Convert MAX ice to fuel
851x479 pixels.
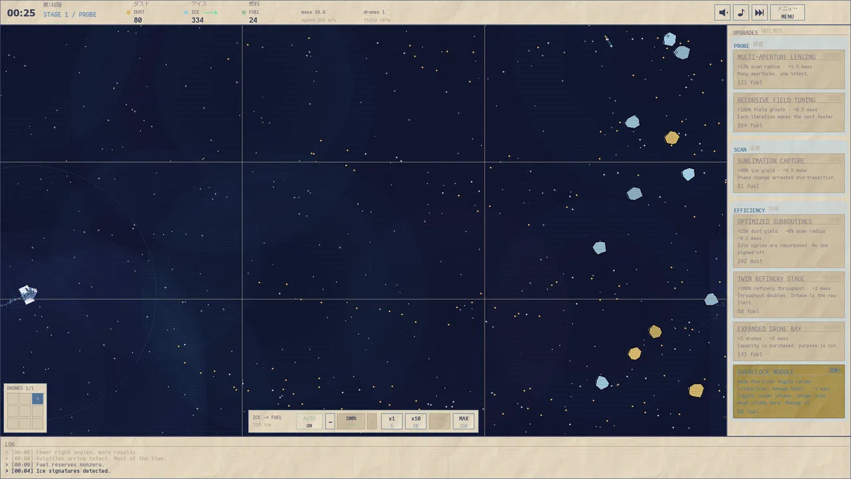click(x=463, y=422)
